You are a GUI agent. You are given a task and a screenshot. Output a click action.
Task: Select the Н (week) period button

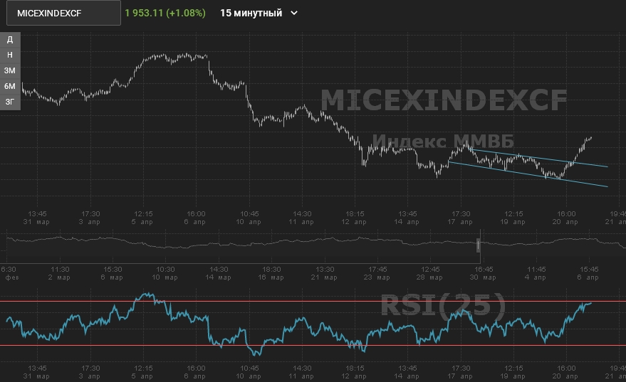click(x=10, y=55)
